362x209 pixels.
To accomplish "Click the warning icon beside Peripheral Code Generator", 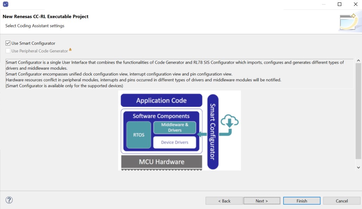I will 70,49.
